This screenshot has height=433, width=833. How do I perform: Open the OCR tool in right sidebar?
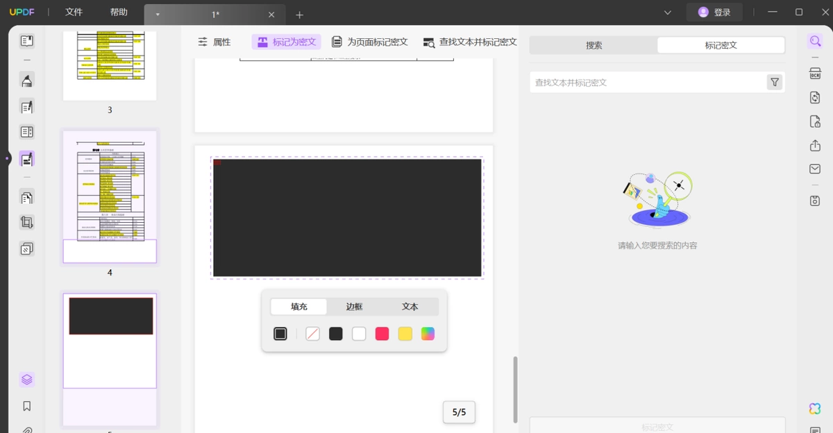(815, 74)
